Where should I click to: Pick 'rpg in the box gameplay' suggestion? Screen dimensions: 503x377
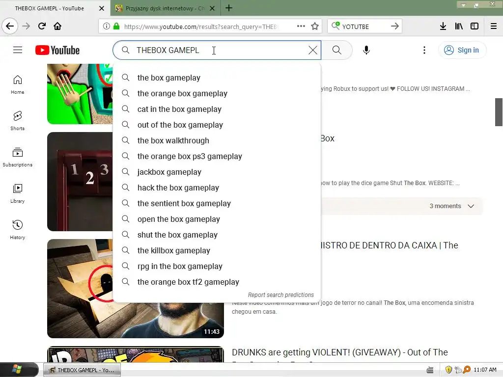click(x=217, y=267)
